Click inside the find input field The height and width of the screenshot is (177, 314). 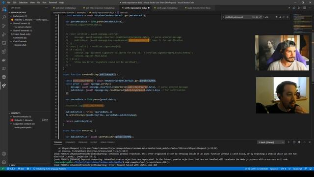tap(238, 17)
